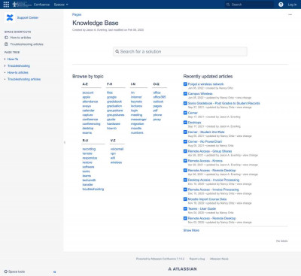
Task: Browse the voicemail topic label
Action: point(117,149)
